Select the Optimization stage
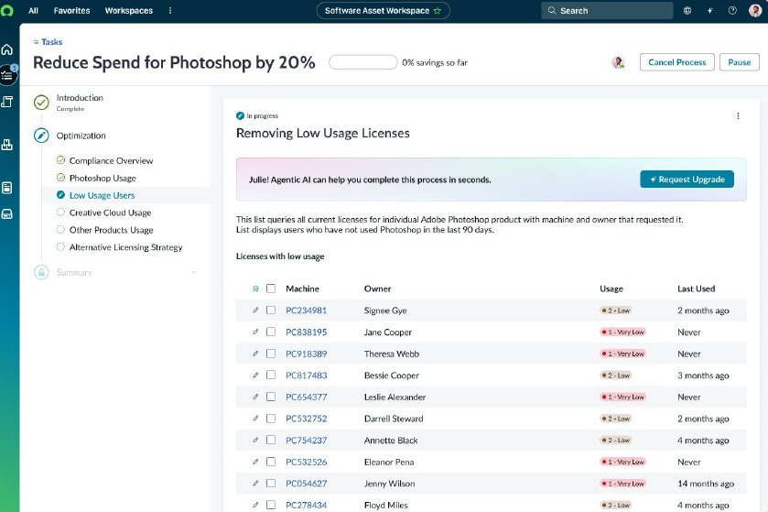 (x=81, y=136)
